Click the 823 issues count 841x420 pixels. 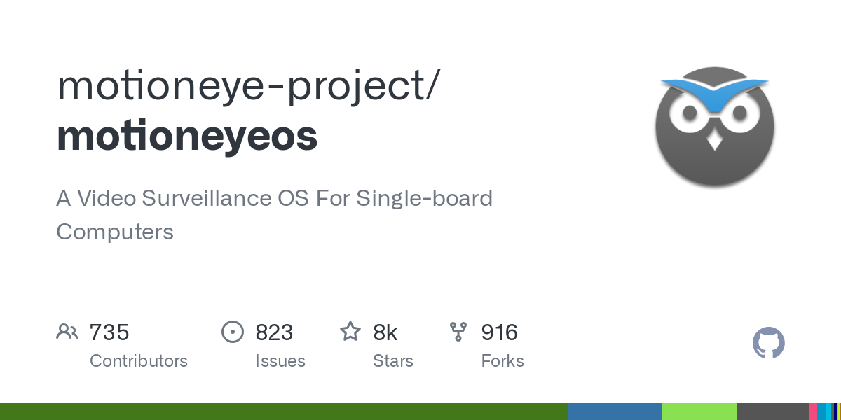tap(274, 332)
